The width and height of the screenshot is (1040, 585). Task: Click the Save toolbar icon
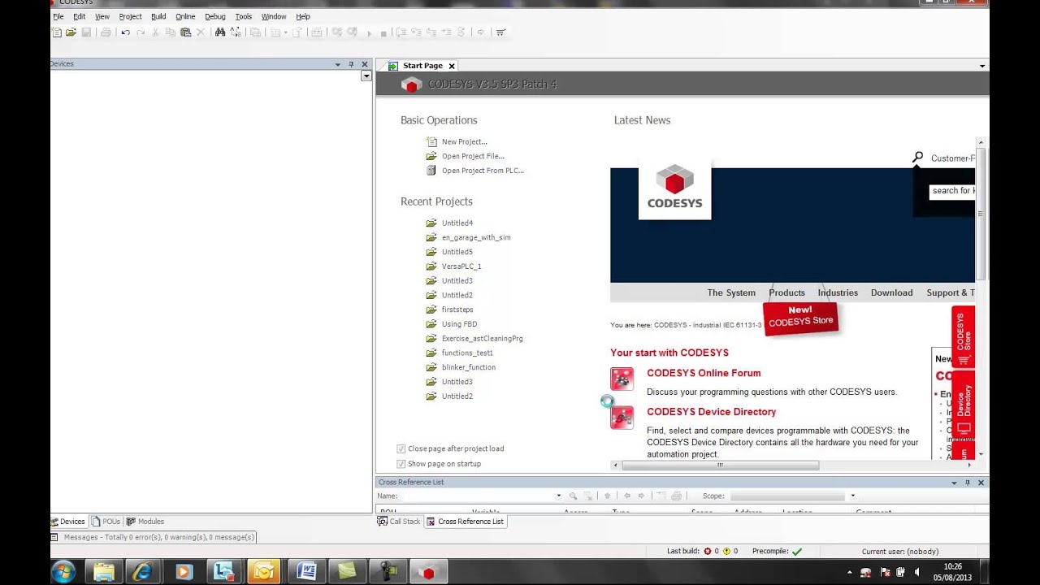coord(86,32)
